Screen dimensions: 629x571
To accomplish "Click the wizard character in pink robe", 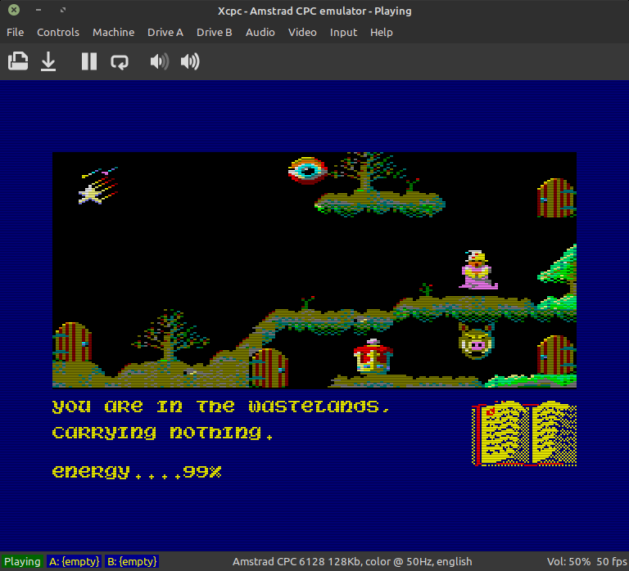I will [478, 270].
